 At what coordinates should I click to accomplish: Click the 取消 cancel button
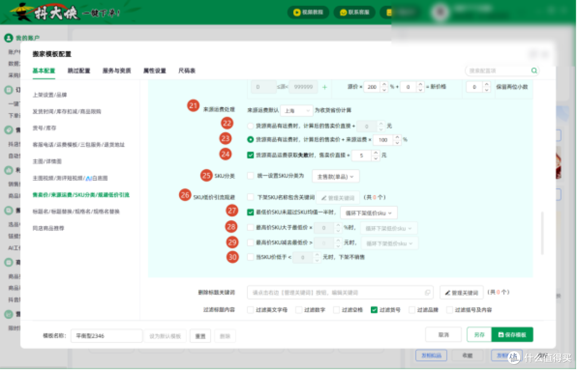[443, 335]
